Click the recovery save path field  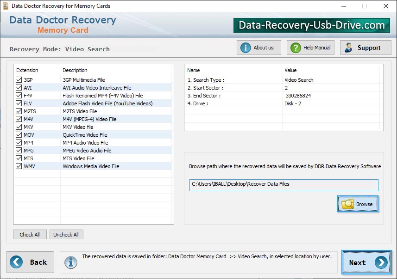[284, 185]
